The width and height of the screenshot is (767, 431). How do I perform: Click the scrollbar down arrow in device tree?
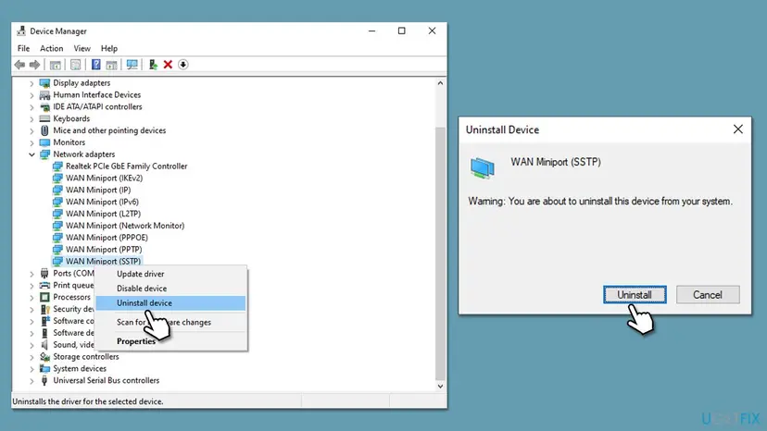(x=440, y=386)
